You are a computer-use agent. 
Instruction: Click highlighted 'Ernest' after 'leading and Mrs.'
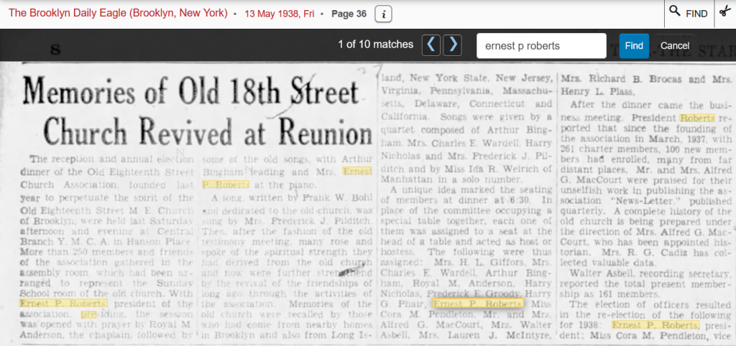tap(356, 172)
